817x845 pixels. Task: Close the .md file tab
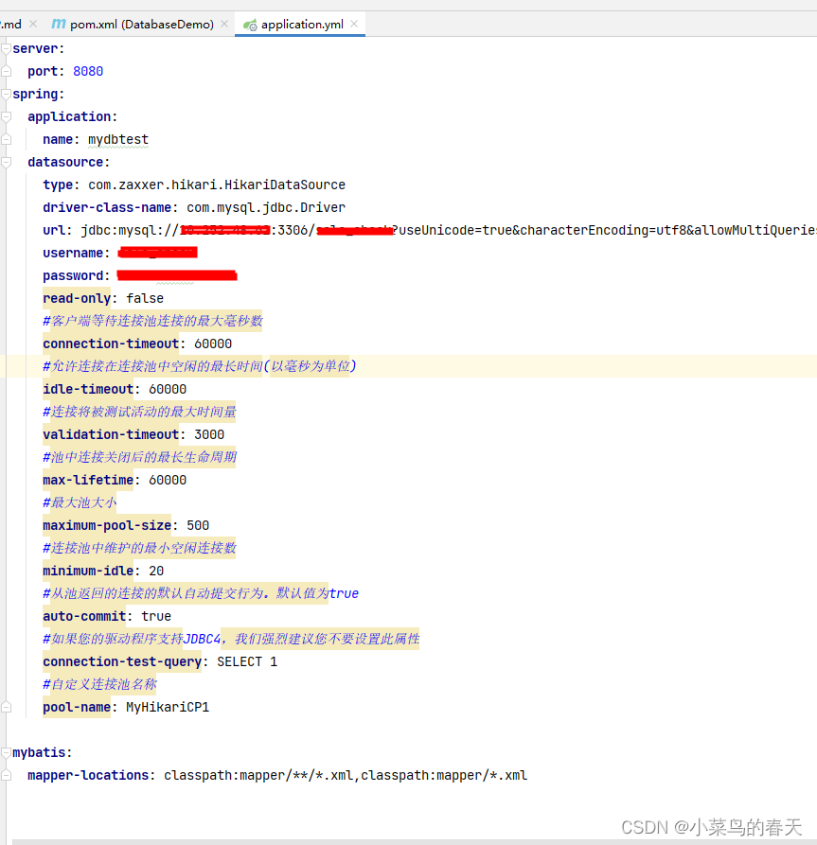click(x=33, y=24)
